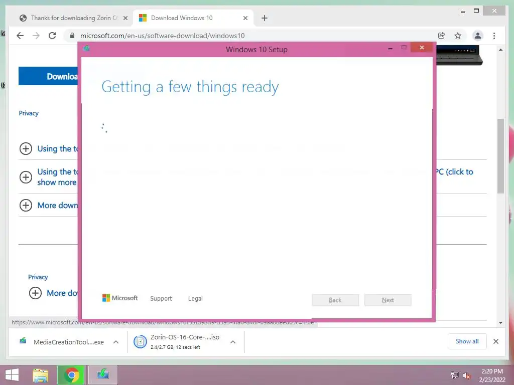Click the Chrome forward arrow
The width and height of the screenshot is (514, 385).
(x=36, y=36)
